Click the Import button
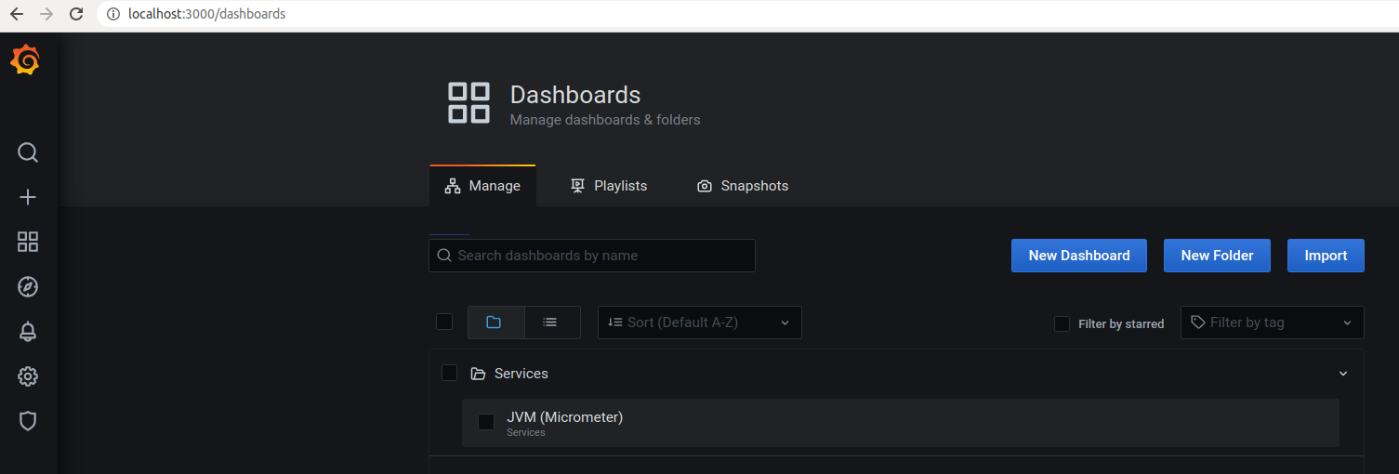Viewport: 1399px width, 474px height. [1326, 256]
